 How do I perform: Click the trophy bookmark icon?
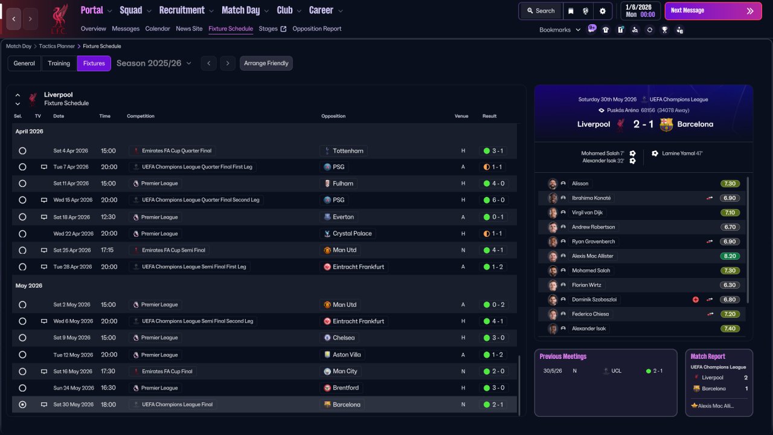pyautogui.click(x=664, y=30)
